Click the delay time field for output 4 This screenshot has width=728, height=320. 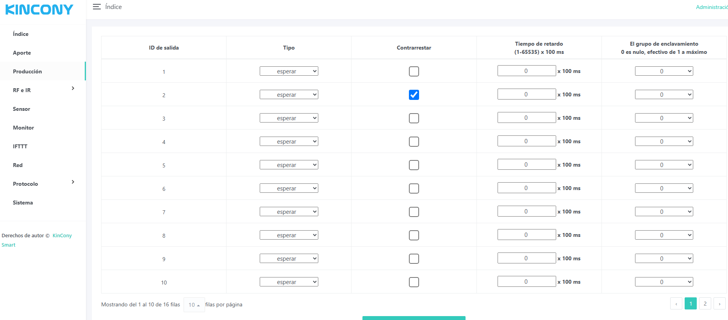(x=526, y=141)
